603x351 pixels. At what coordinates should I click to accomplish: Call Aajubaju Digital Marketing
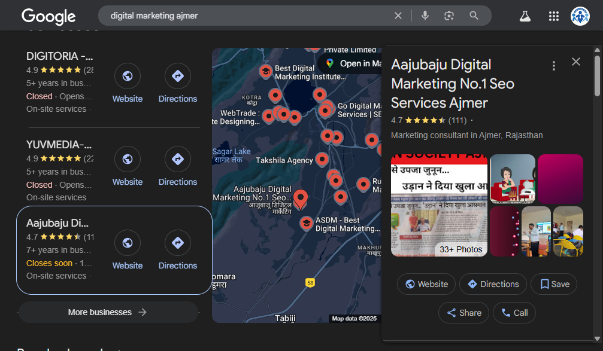click(514, 313)
